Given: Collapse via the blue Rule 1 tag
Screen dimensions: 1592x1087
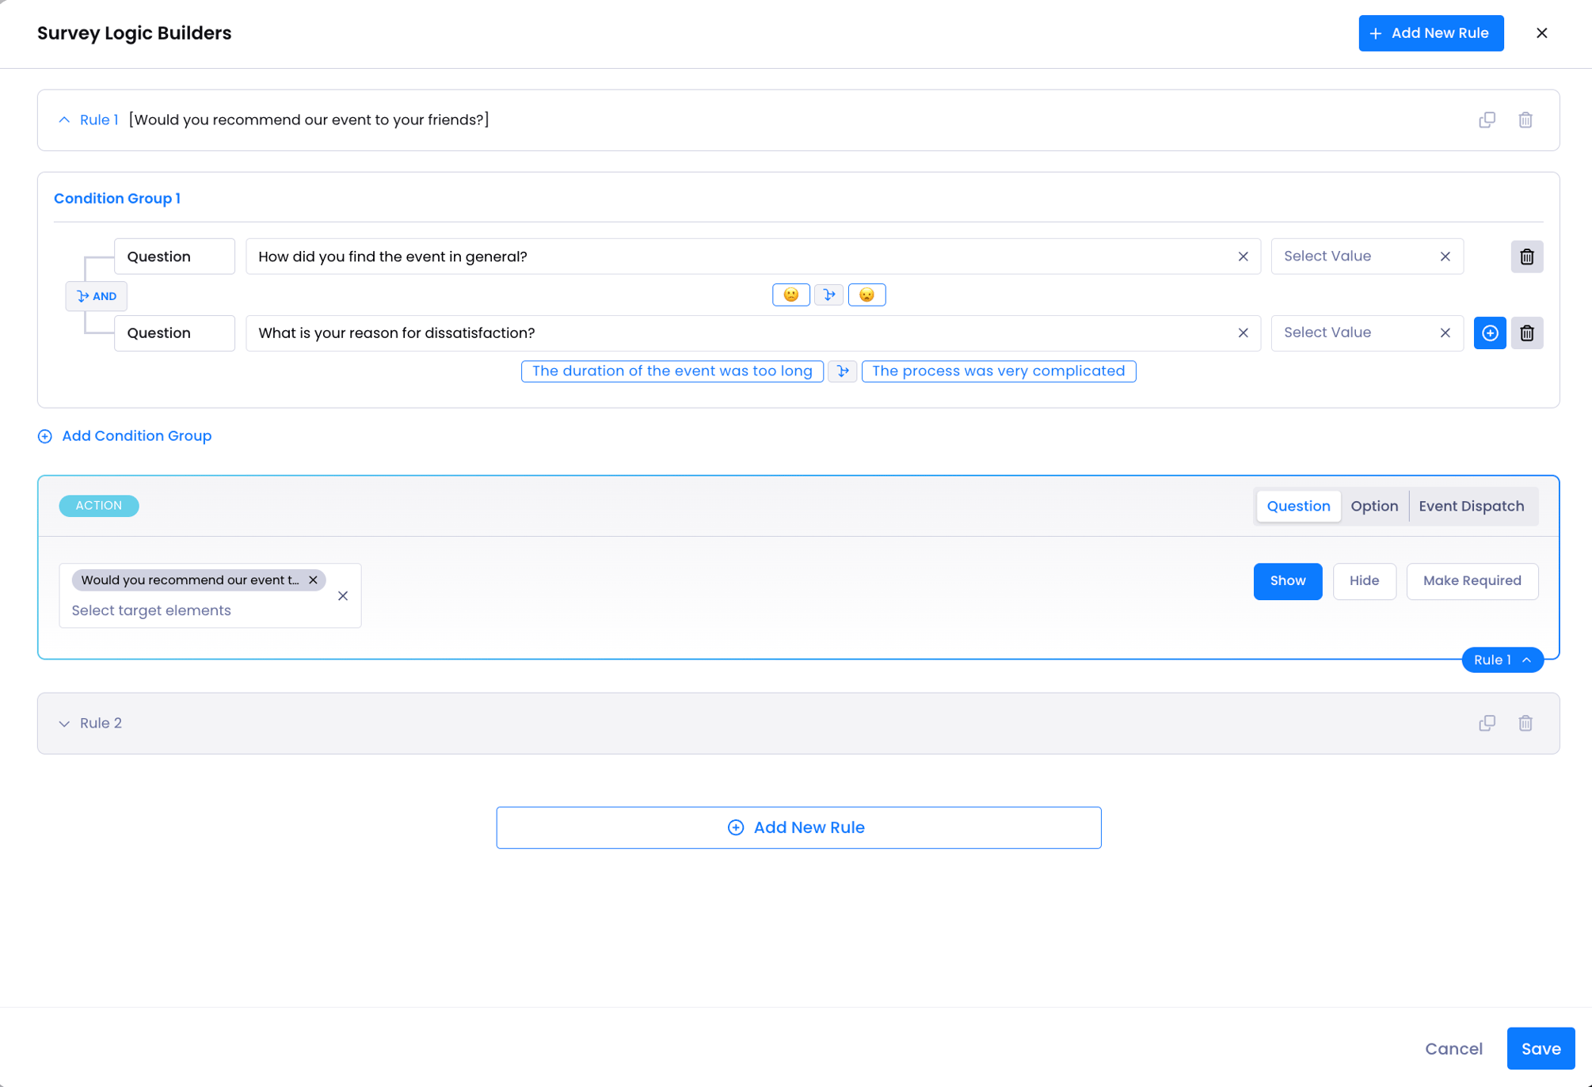Looking at the screenshot, I should (x=1502, y=660).
